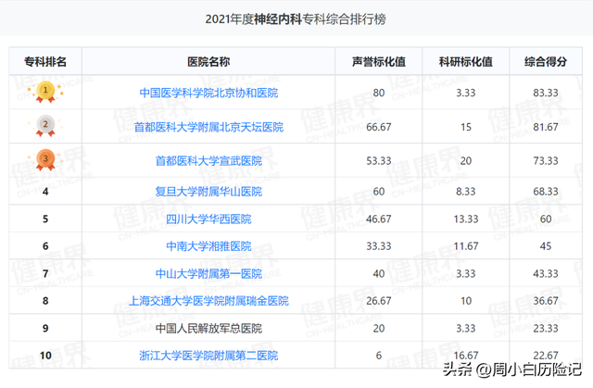Screen dimensions: 593x388
Task: Open 中南大学湘雅医院 link
Action: [x=208, y=246]
